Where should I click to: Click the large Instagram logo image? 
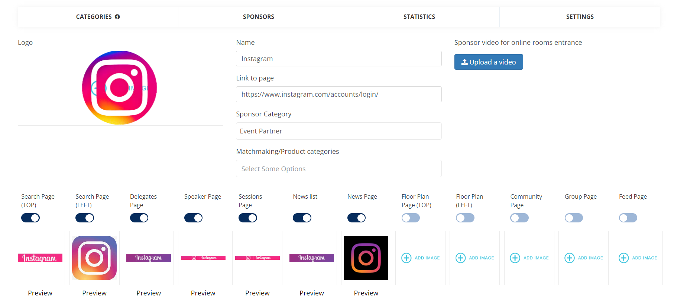point(119,88)
